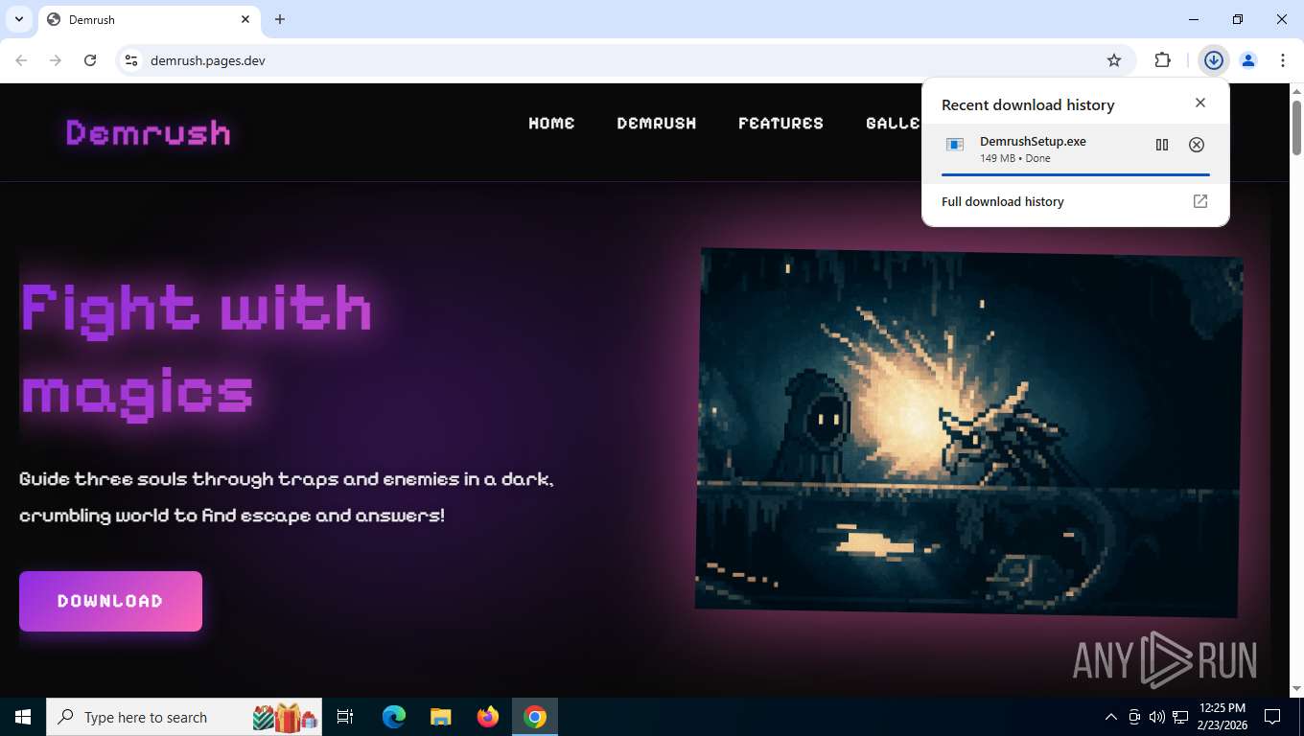Viewport: 1304px width, 736px height.
Task: Click the Demrush site logo
Action: pos(149,132)
